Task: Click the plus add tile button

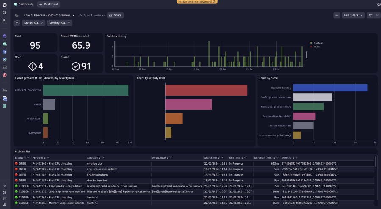Action: tap(337, 15)
